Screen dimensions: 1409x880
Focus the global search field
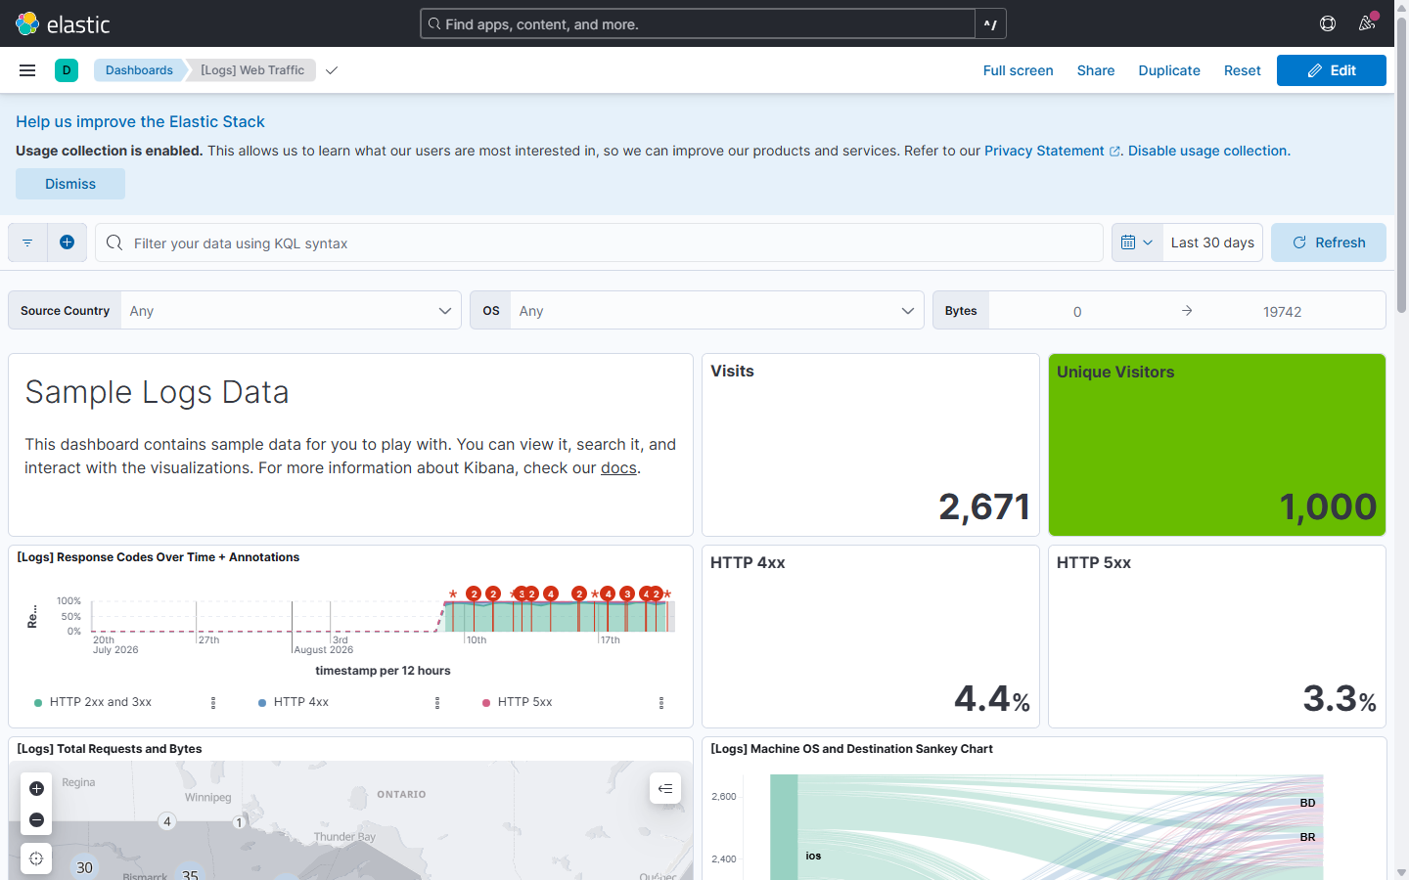point(698,23)
